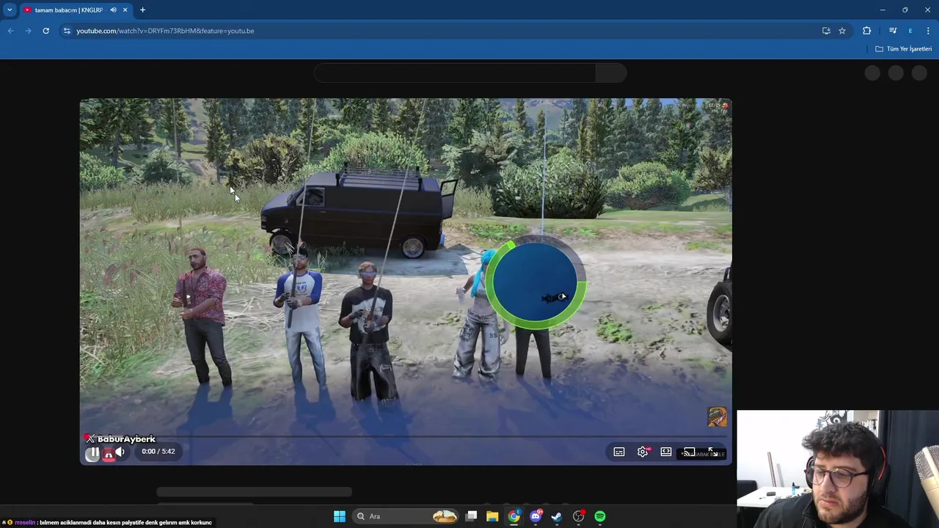Go forward to the next page
The image size is (939, 528).
point(28,31)
